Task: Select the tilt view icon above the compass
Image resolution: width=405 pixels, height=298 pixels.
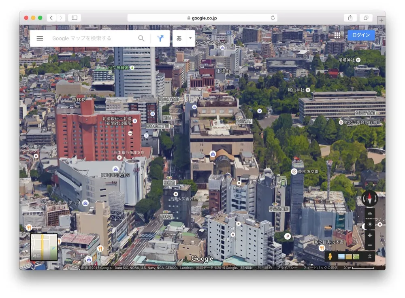Action: (x=369, y=213)
